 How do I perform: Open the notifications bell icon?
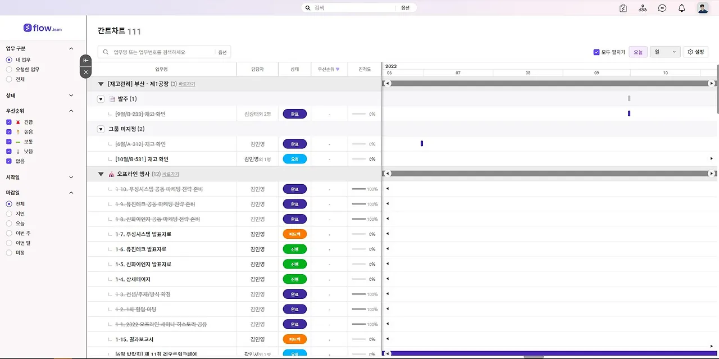(x=682, y=8)
